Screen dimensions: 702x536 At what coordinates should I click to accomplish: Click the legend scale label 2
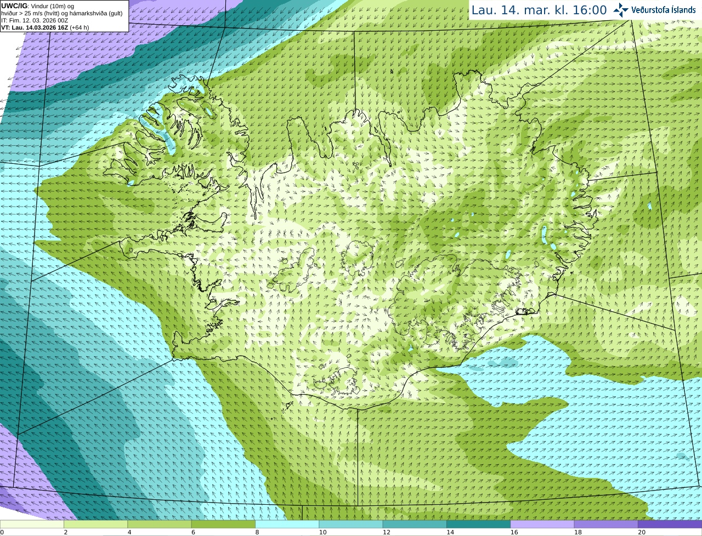click(66, 532)
